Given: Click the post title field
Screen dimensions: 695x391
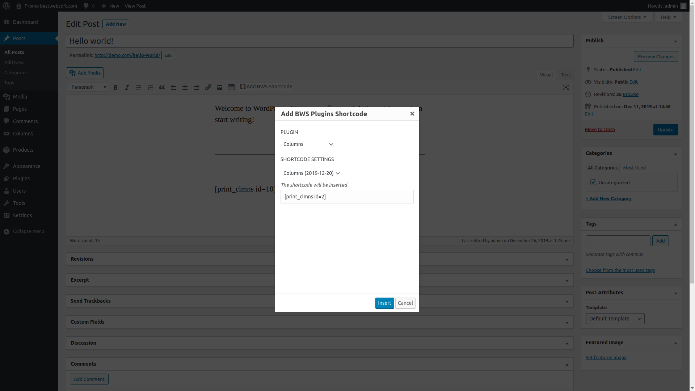Looking at the screenshot, I should (x=320, y=41).
